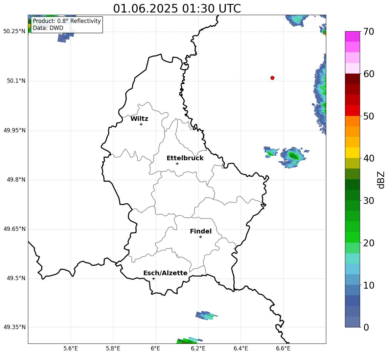Screen dimensions: 389x355
Task: Select the Findel map label
Action: pyautogui.click(x=201, y=231)
